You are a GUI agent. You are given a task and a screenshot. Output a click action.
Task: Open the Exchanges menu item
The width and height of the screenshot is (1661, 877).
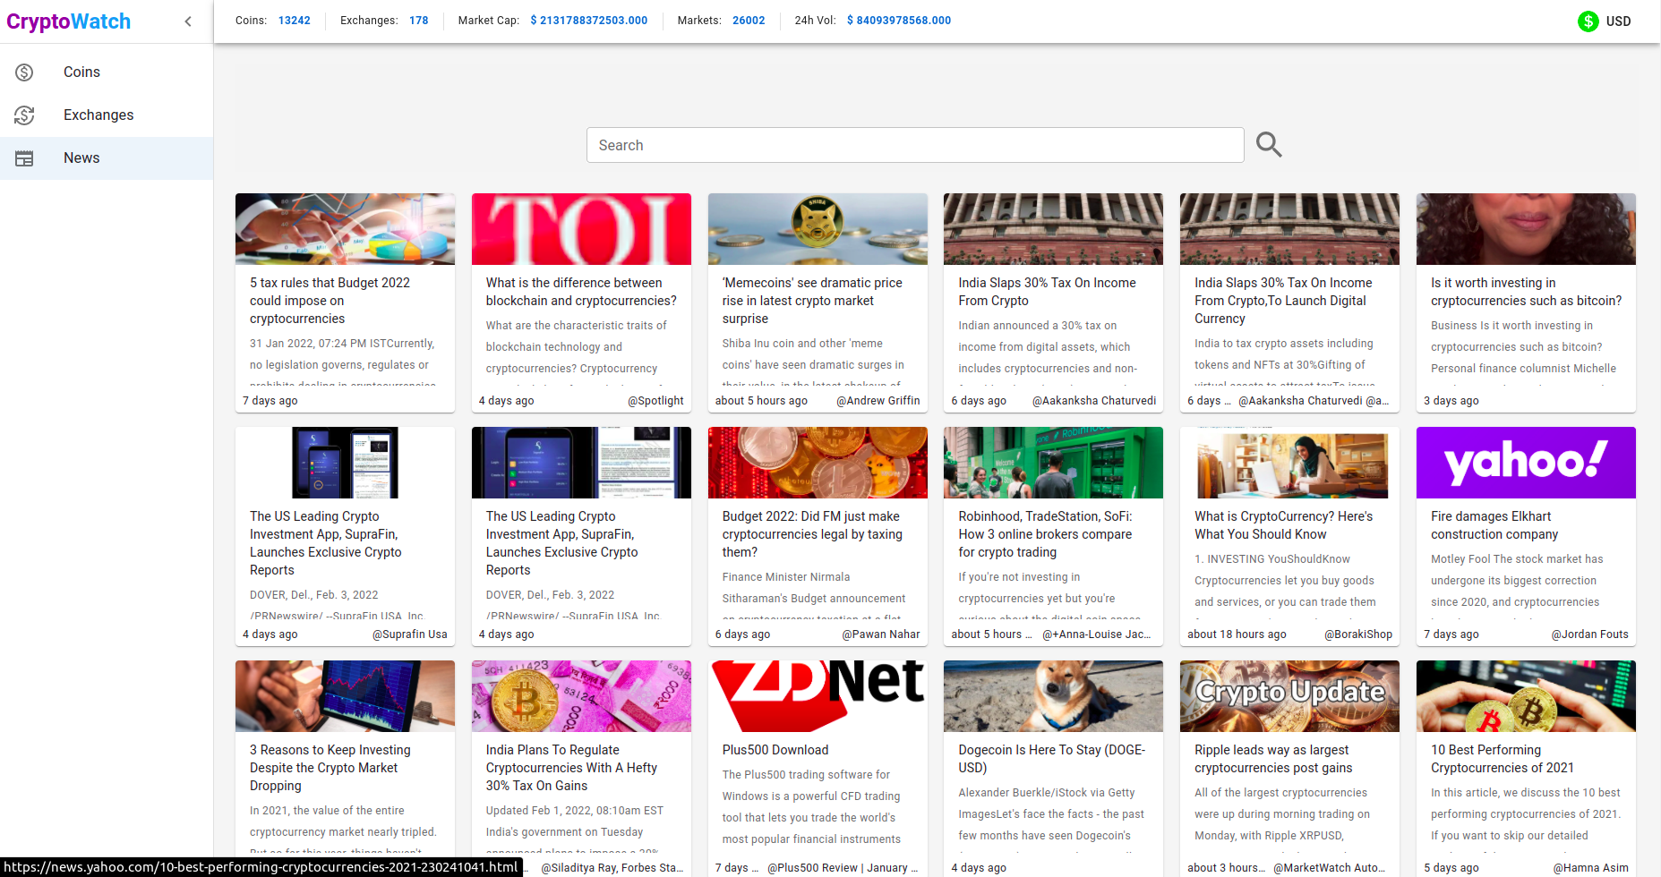[x=107, y=115]
